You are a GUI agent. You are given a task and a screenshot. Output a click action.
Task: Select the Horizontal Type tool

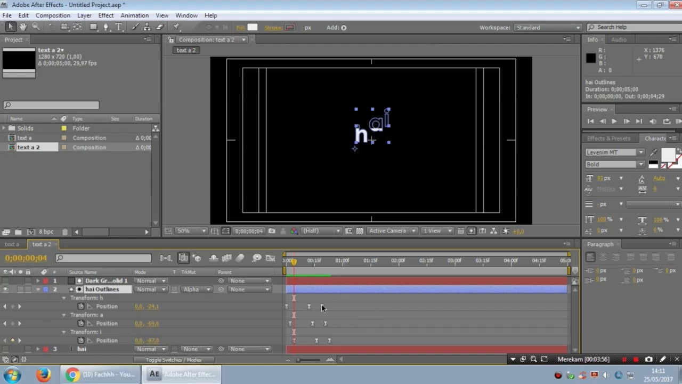coord(118,27)
